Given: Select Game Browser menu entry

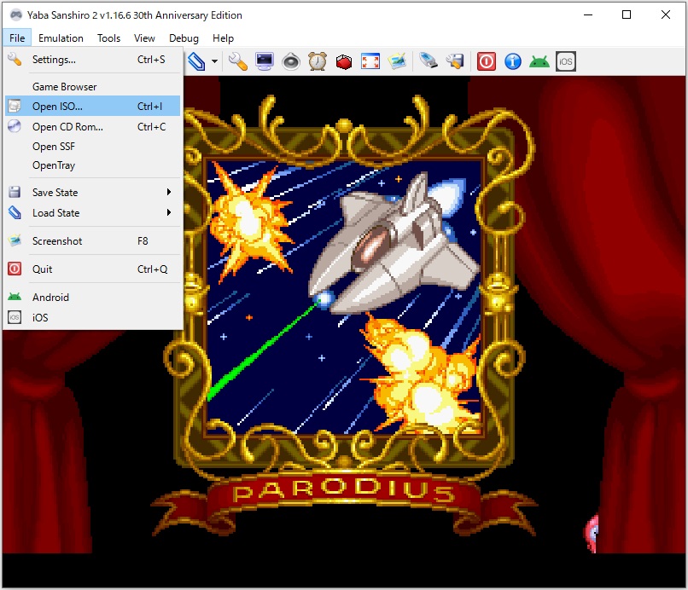Looking at the screenshot, I should (x=92, y=87).
